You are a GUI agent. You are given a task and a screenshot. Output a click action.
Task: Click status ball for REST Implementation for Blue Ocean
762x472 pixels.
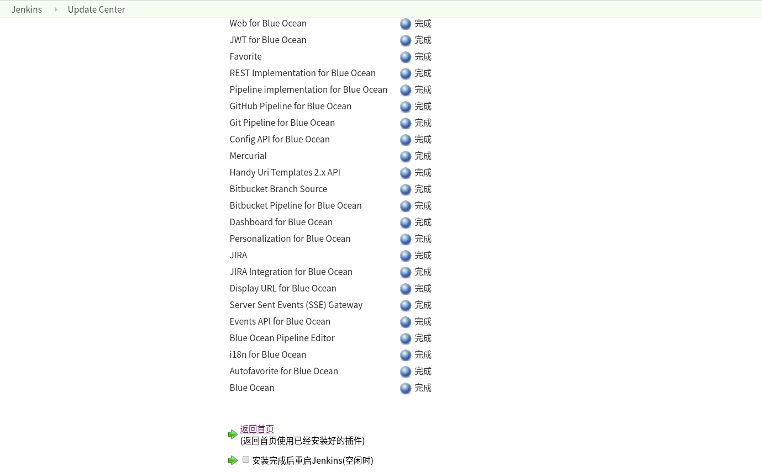(x=406, y=73)
